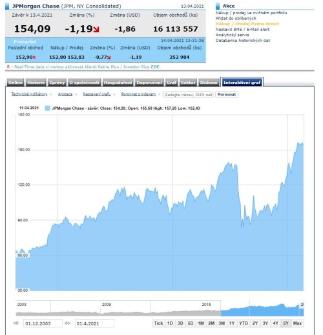Screen dimensions: 323x335
Task: Click the JPMorgan Chase heading title
Action: (x=36, y=6)
